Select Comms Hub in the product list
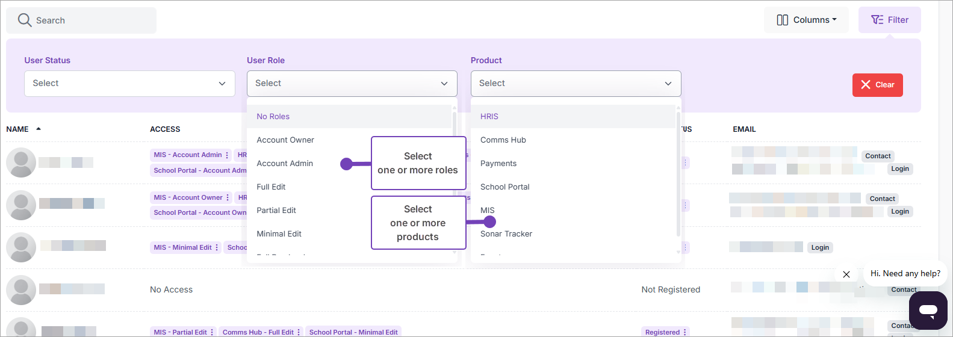 (503, 140)
